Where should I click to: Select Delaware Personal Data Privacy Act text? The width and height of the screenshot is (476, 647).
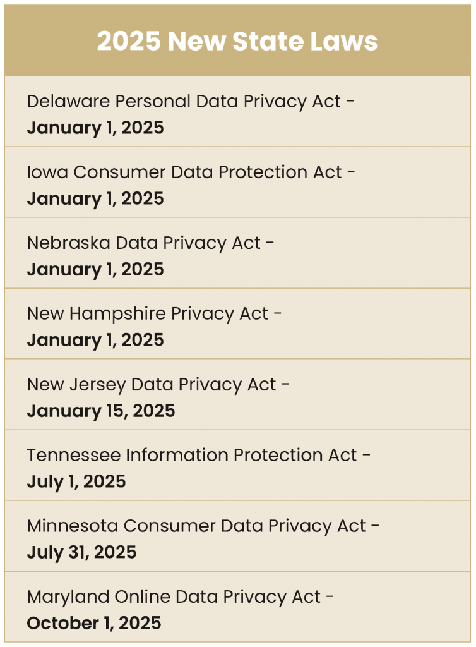(184, 102)
